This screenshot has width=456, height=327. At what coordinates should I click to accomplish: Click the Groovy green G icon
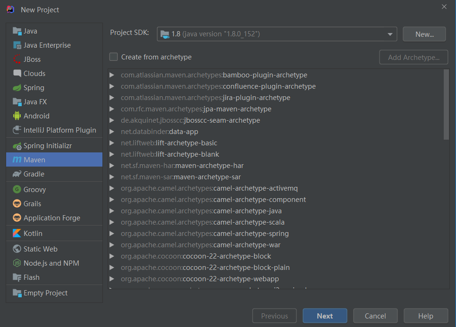point(17,190)
